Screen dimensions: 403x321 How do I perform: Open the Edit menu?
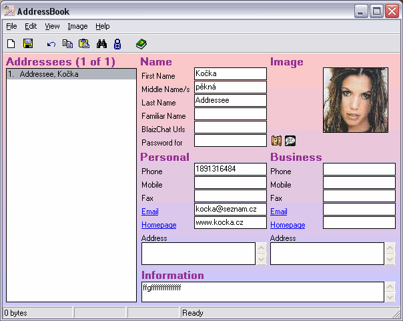click(x=31, y=26)
